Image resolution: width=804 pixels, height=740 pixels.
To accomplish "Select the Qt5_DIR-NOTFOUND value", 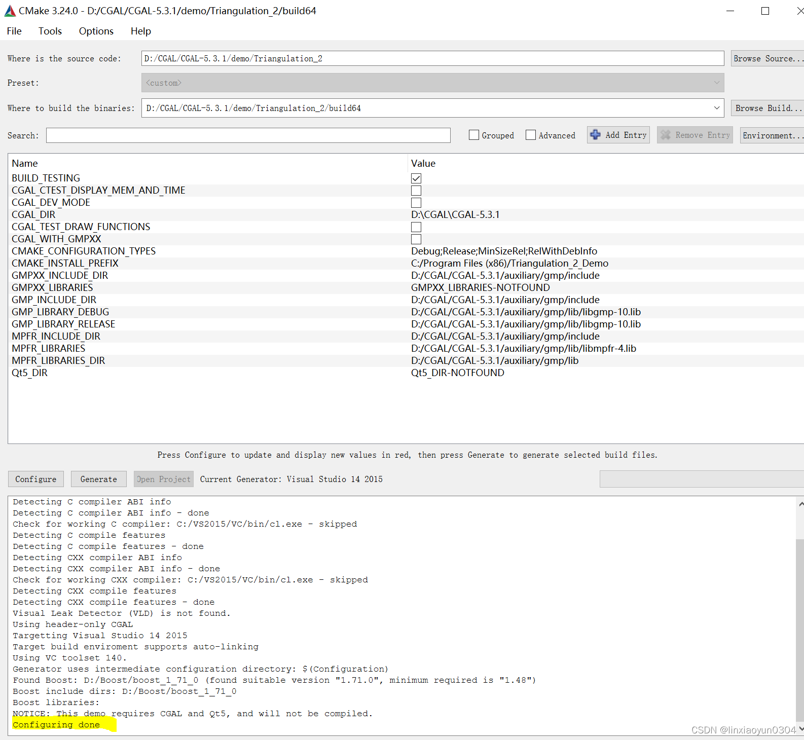I will pyautogui.click(x=458, y=373).
